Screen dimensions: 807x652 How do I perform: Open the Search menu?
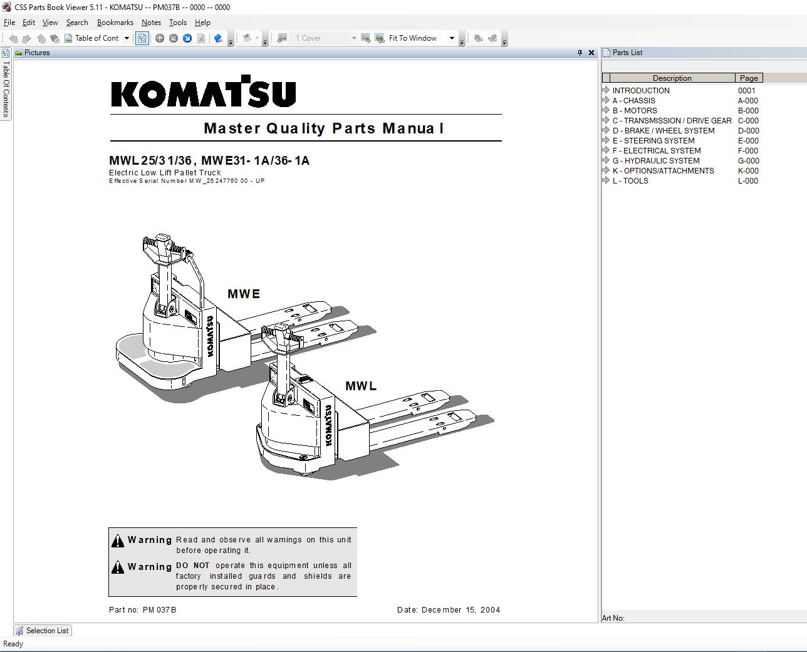coord(77,23)
